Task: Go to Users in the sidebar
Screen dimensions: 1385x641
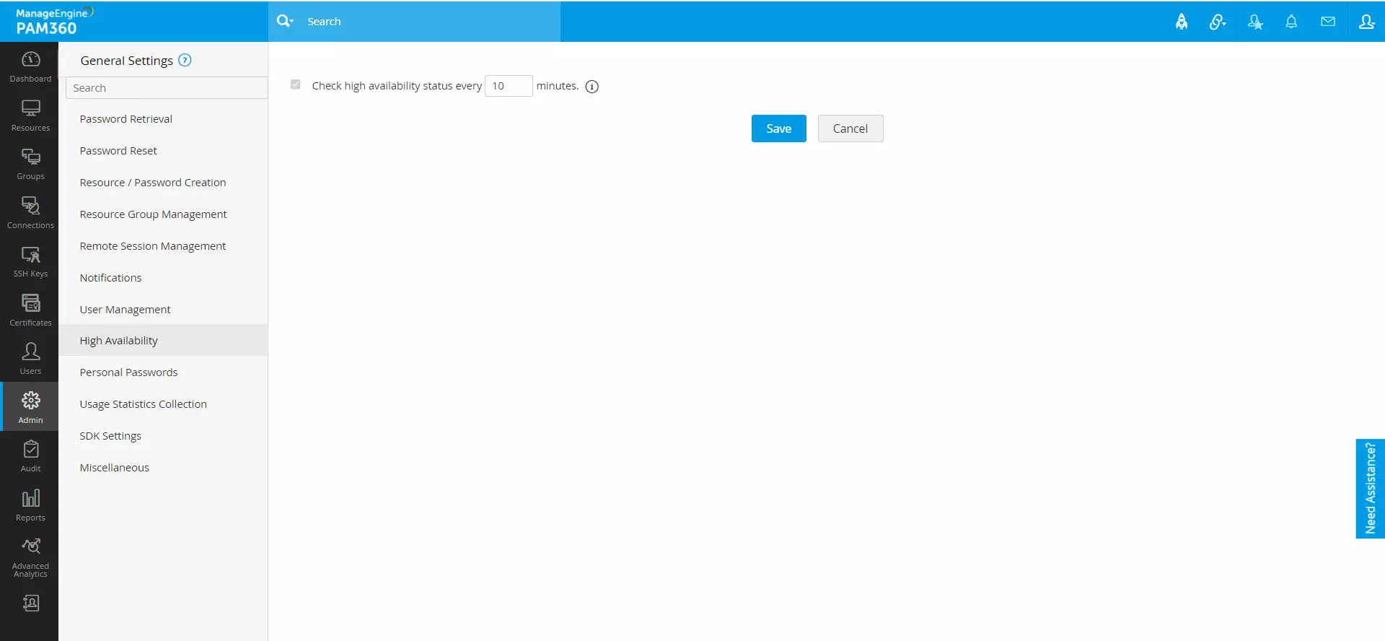Action: [30, 359]
